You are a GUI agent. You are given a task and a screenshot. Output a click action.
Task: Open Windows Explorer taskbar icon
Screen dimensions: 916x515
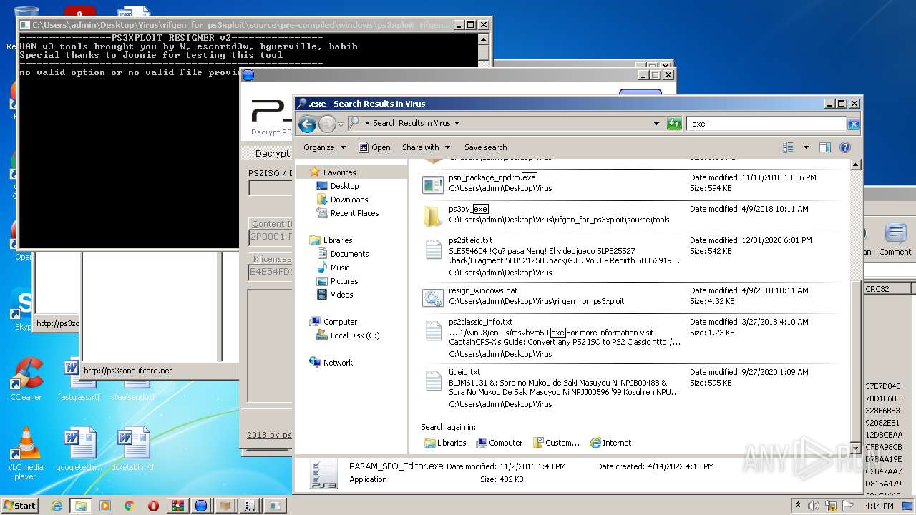tap(81, 506)
